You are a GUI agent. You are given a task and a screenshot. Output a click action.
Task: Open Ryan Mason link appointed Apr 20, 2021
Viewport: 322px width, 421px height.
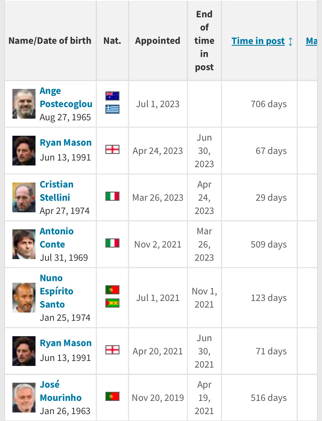[x=66, y=343]
